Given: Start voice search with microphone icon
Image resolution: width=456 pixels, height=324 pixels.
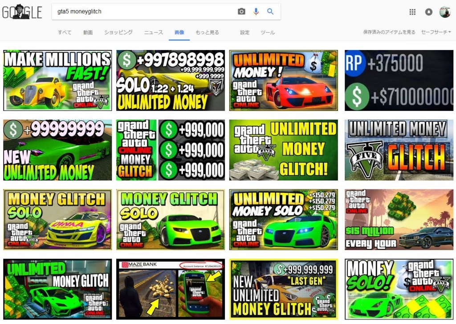Looking at the screenshot, I should click(256, 11).
